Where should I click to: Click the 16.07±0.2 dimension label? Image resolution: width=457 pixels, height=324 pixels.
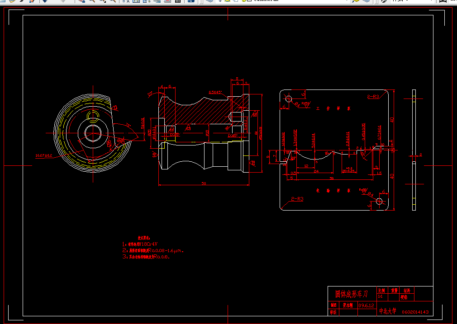(x=44, y=156)
